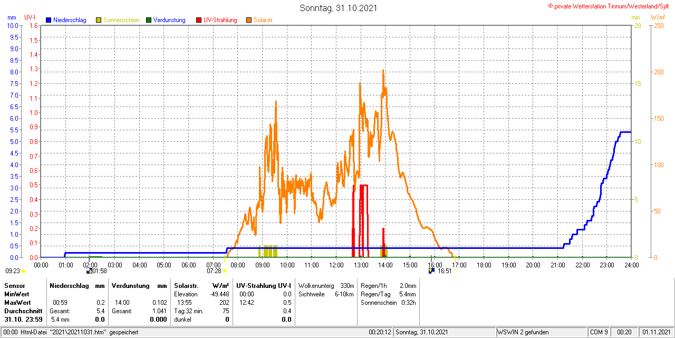Click the red UV-Strahlung legend swatch
Image resolution: width=675 pixels, height=338 pixels.
pyautogui.click(x=199, y=20)
